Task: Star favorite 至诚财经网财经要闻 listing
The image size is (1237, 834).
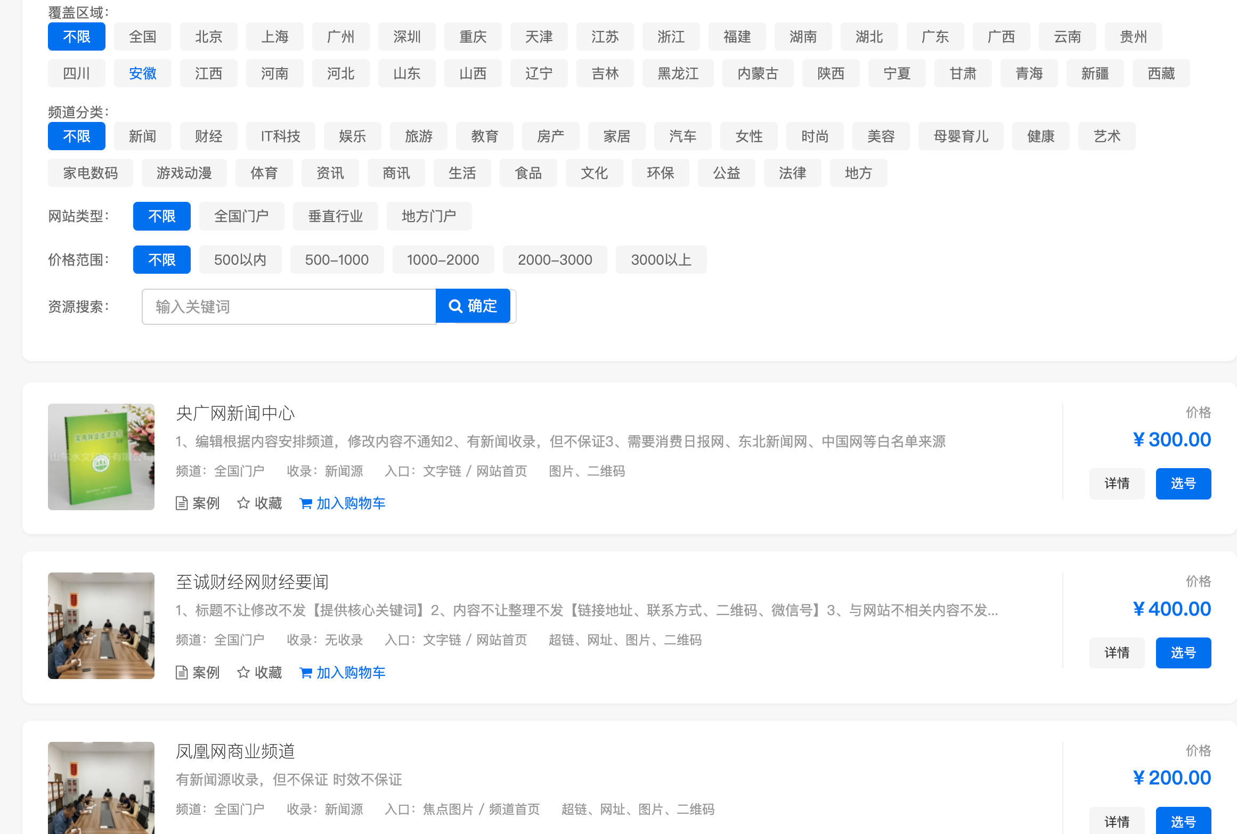Action: coord(243,673)
